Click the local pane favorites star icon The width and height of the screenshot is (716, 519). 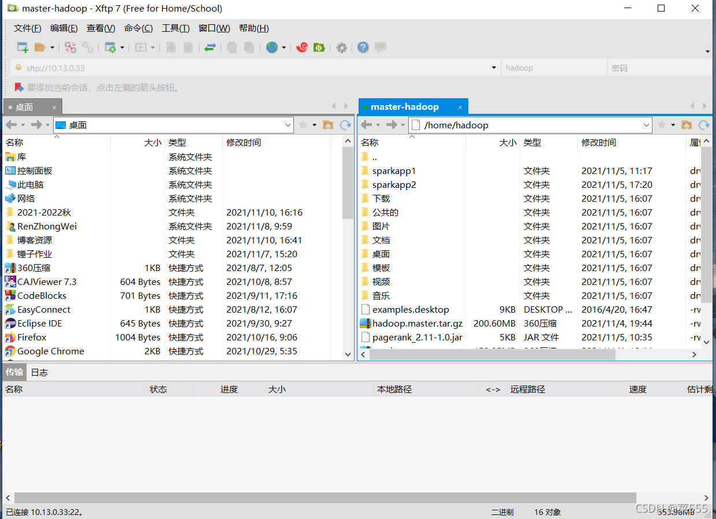pos(303,125)
